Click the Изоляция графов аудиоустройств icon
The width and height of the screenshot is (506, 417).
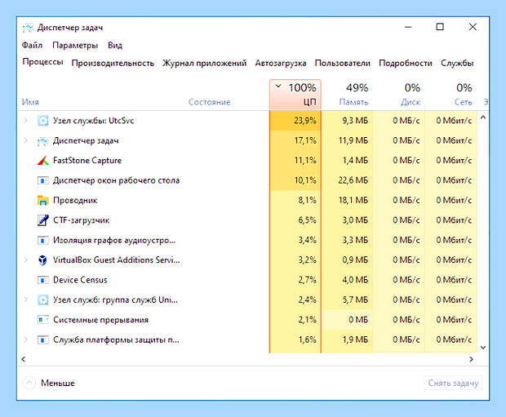(43, 240)
